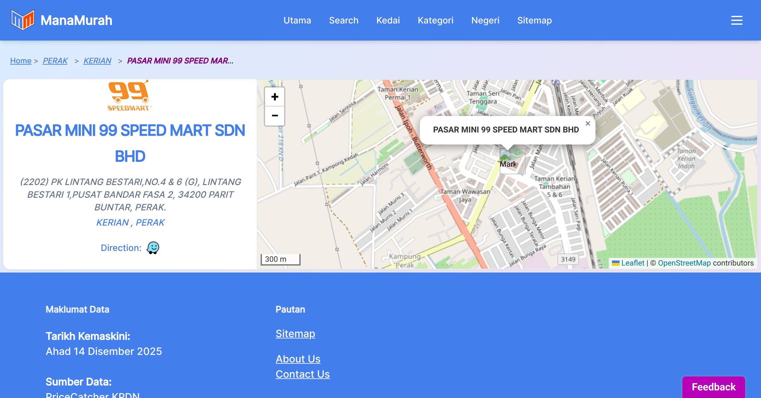Click the Contact Us footer link

(x=302, y=374)
